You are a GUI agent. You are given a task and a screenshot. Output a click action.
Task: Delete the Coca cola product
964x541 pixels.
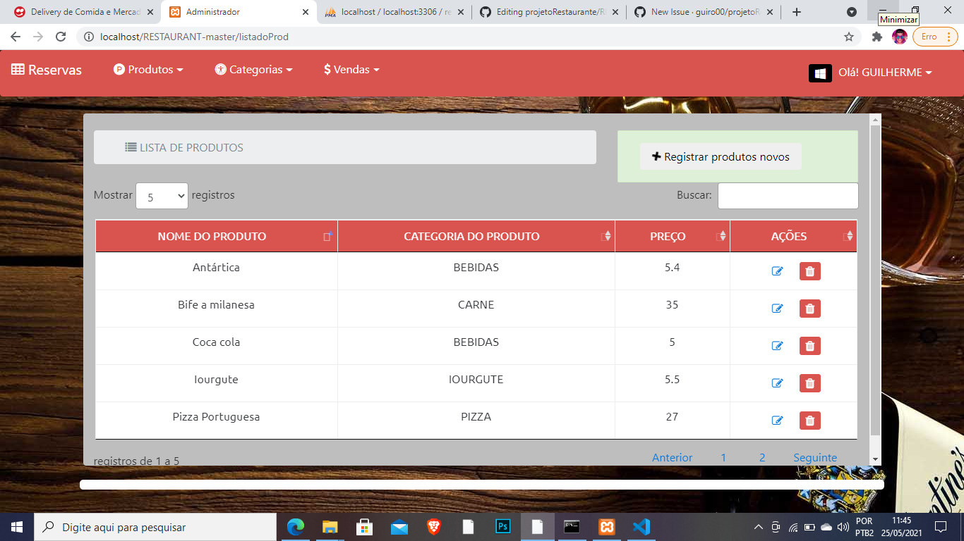coord(809,346)
